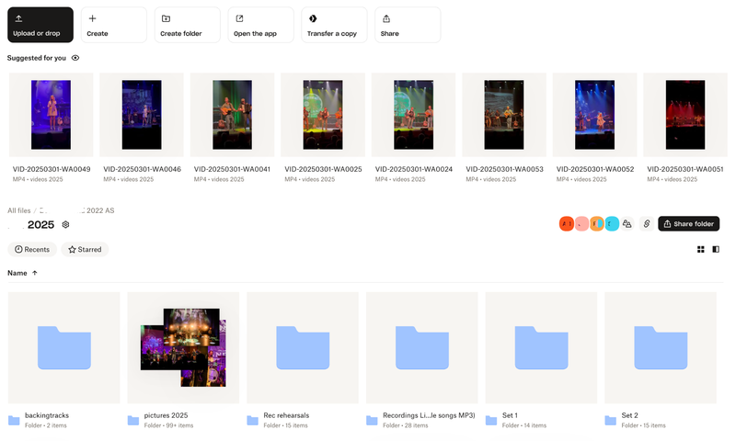Switch to grid view icon
This screenshot has width=736, height=441.
pyautogui.click(x=701, y=249)
